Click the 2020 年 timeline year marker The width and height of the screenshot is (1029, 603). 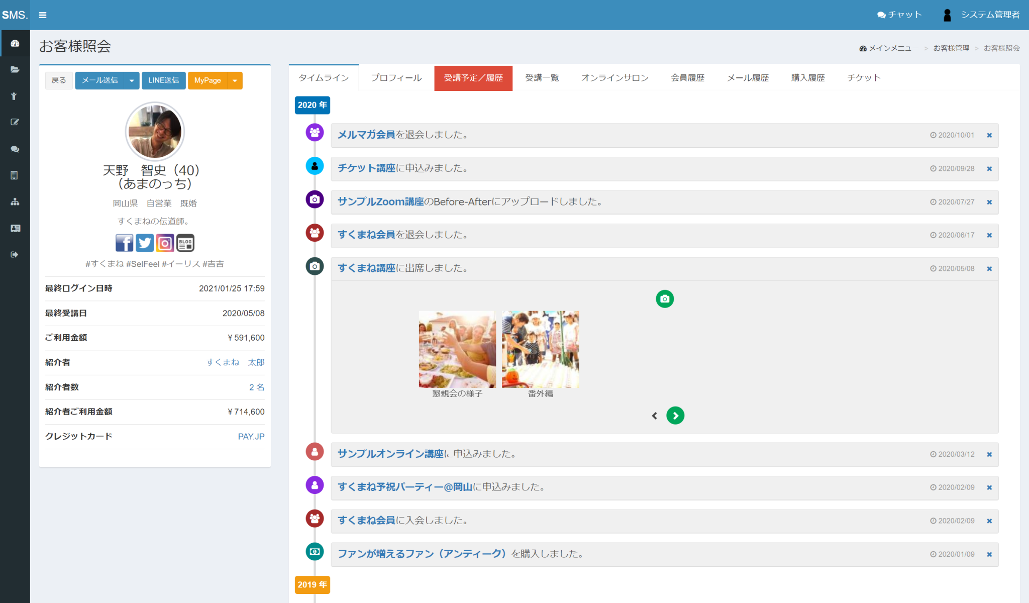point(312,105)
